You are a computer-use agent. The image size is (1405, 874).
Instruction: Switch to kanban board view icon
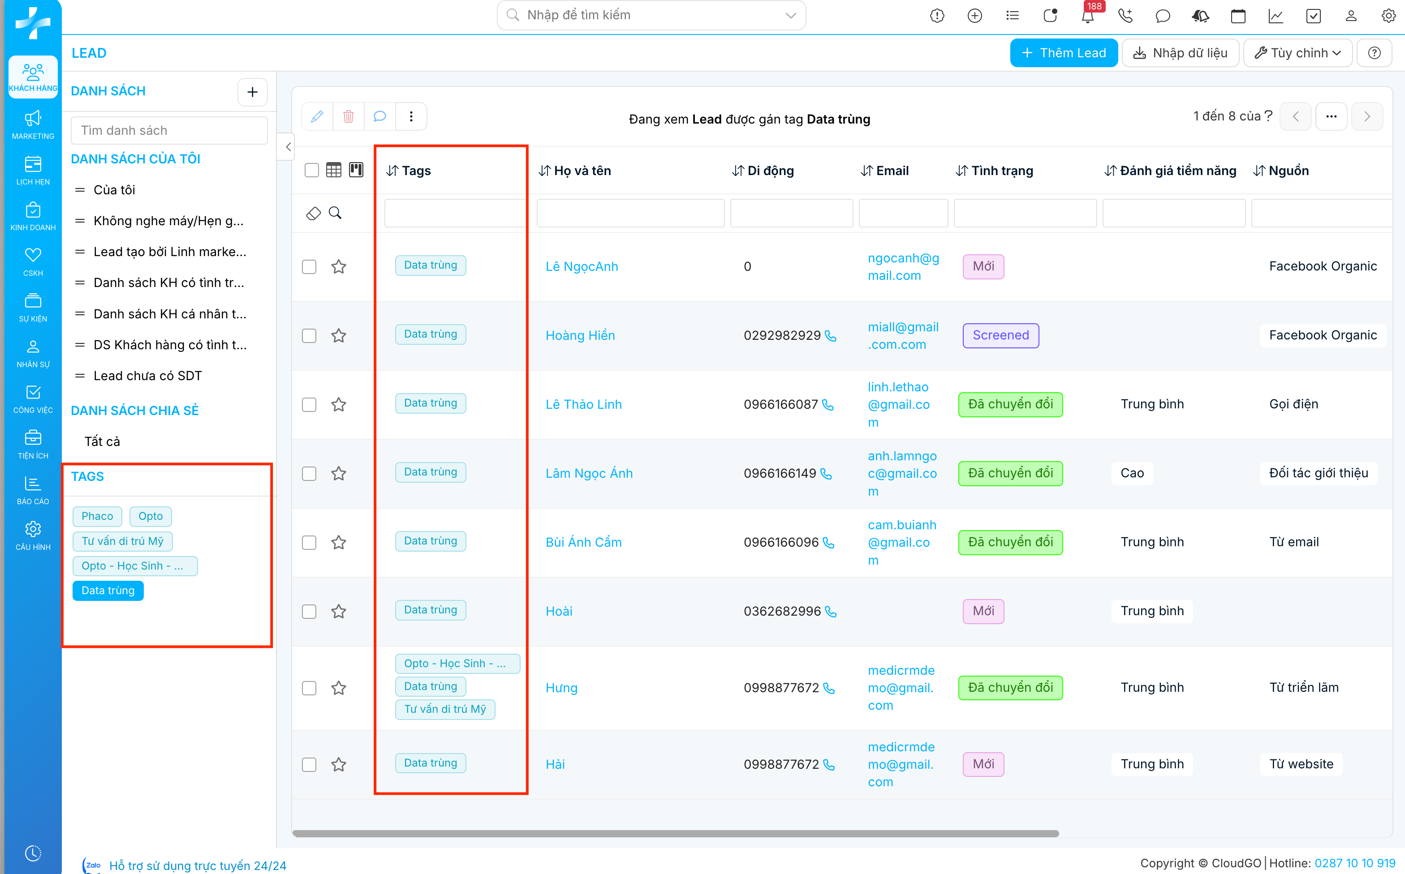click(x=356, y=170)
